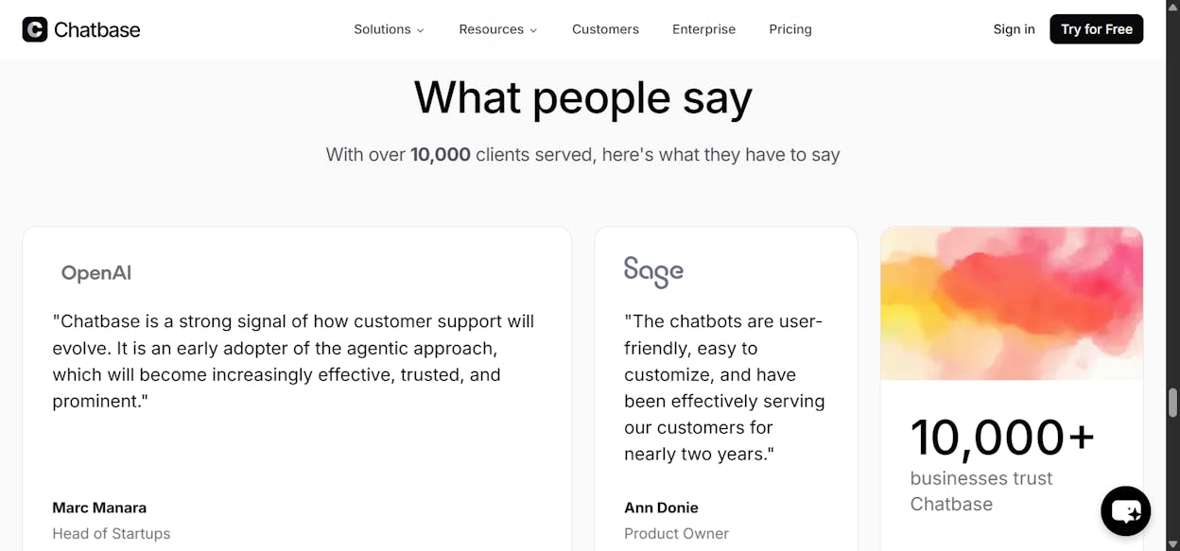Click the page scrollbar thumb
The image size is (1180, 551).
pos(1173,402)
